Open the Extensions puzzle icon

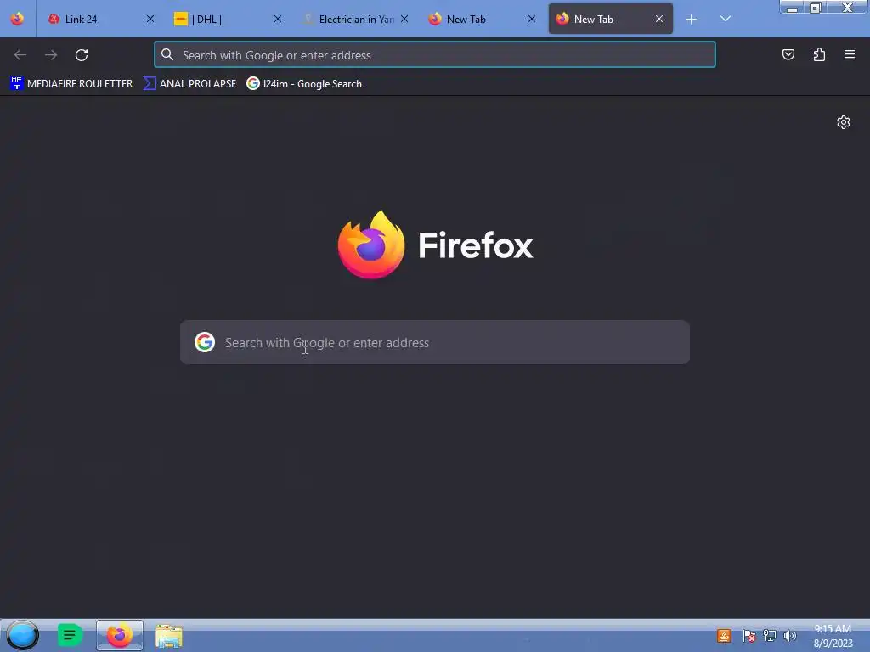pyautogui.click(x=819, y=54)
